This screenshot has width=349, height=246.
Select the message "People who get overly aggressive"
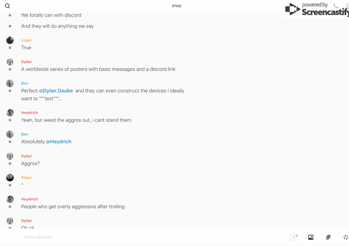click(x=73, y=207)
